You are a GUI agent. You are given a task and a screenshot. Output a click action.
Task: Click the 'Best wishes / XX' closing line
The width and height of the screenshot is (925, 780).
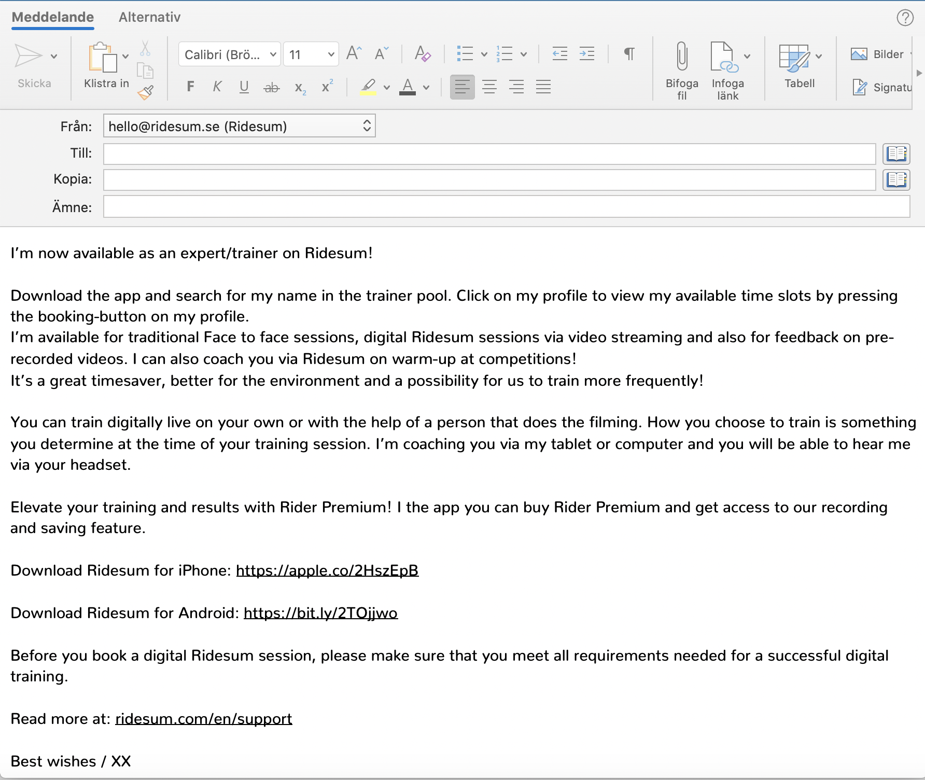click(71, 761)
